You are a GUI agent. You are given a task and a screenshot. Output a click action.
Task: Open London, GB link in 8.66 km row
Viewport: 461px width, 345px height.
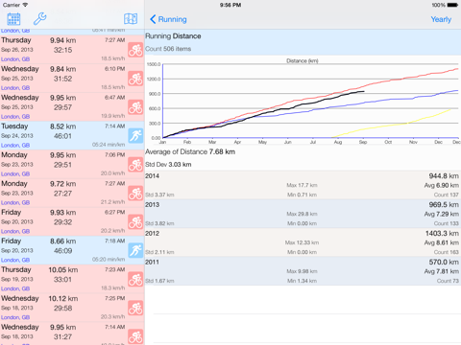point(15,260)
